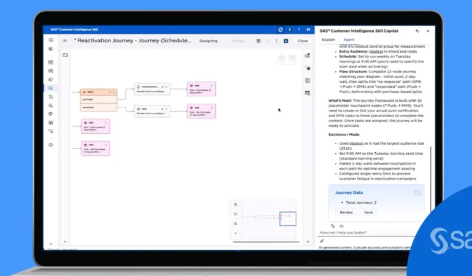The height and width of the screenshot is (276, 472).
Task: Select the purchase branch in Split node
Action: coord(99,99)
